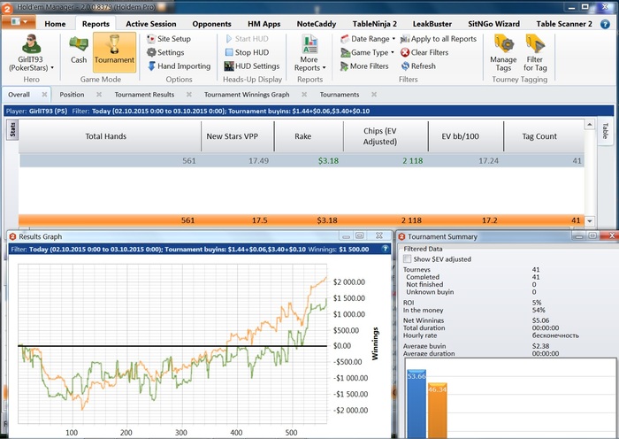Open the More Reports dropdown
619x439 pixels.
309,53
